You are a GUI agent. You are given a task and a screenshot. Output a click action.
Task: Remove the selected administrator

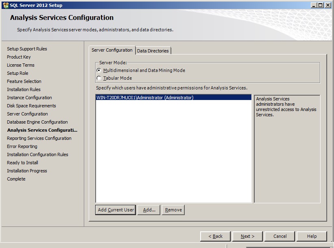point(173,210)
